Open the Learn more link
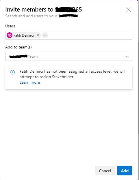This screenshot has width=139, height=180. tap(30, 82)
